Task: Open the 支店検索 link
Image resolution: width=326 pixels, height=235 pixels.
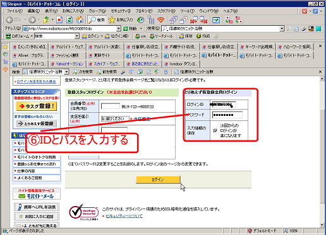Action: tap(142, 119)
